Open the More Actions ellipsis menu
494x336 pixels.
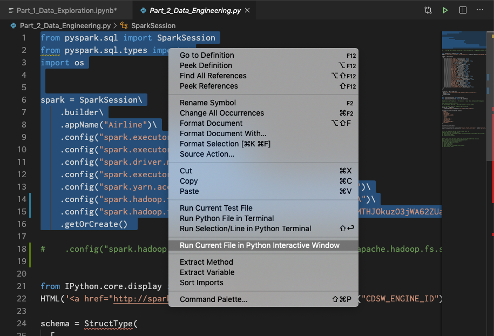click(480, 10)
